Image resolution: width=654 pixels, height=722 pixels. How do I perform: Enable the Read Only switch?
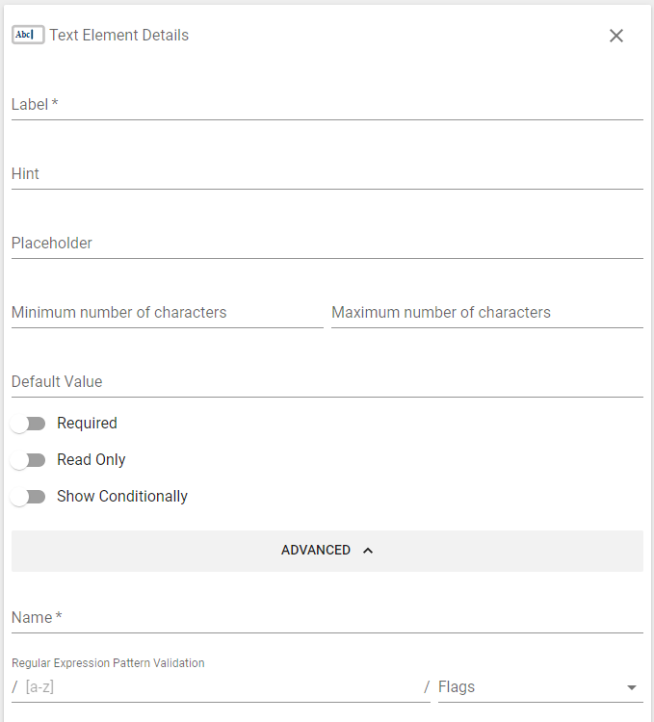point(28,460)
